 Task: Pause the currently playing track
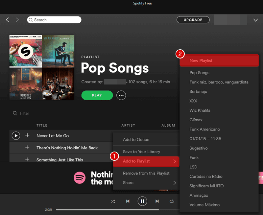(x=142, y=201)
